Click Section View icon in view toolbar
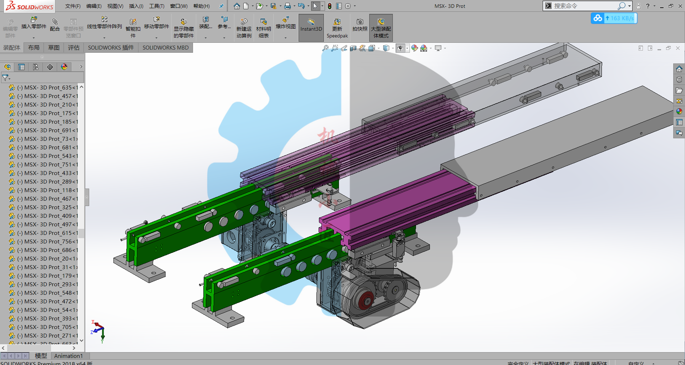Viewport: 685px width, 365px height. (x=353, y=48)
